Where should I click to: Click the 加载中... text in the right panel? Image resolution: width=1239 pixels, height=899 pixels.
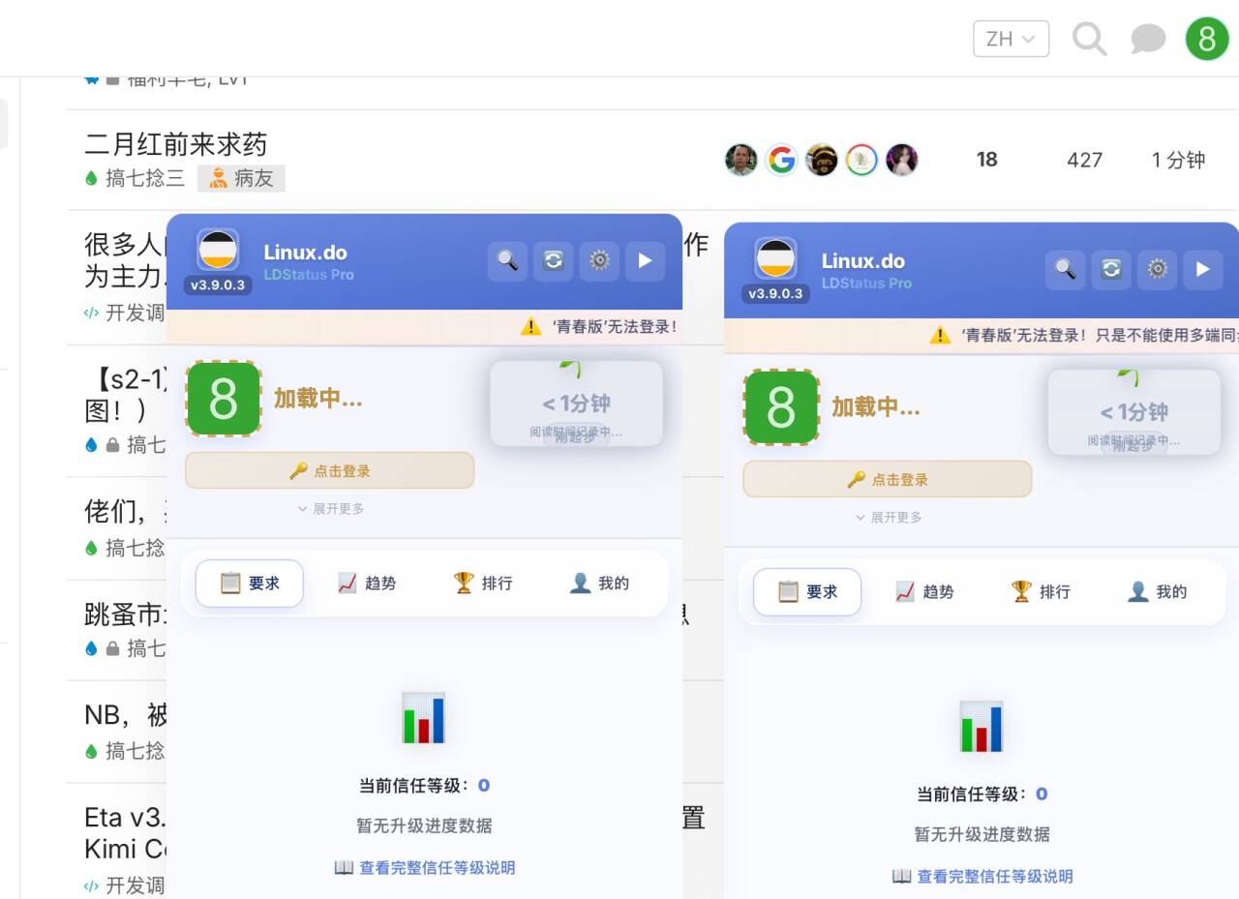click(876, 407)
